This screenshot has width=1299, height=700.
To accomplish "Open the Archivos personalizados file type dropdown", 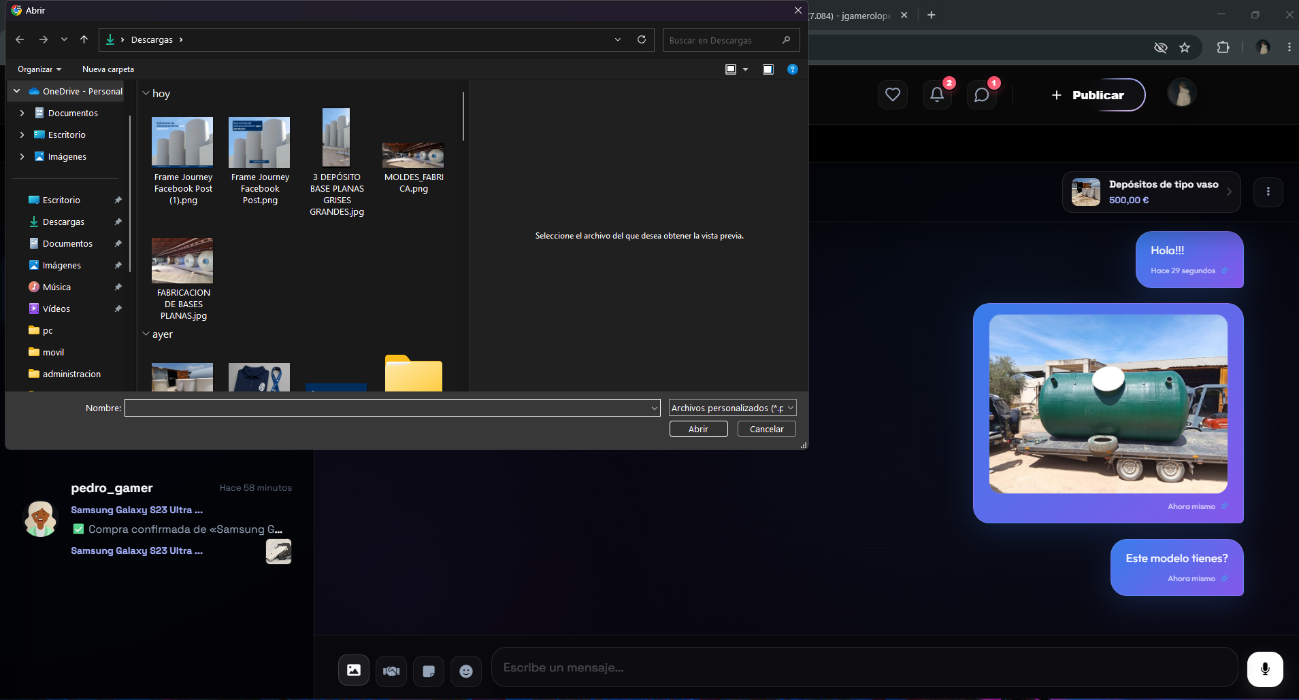I will click(732, 408).
